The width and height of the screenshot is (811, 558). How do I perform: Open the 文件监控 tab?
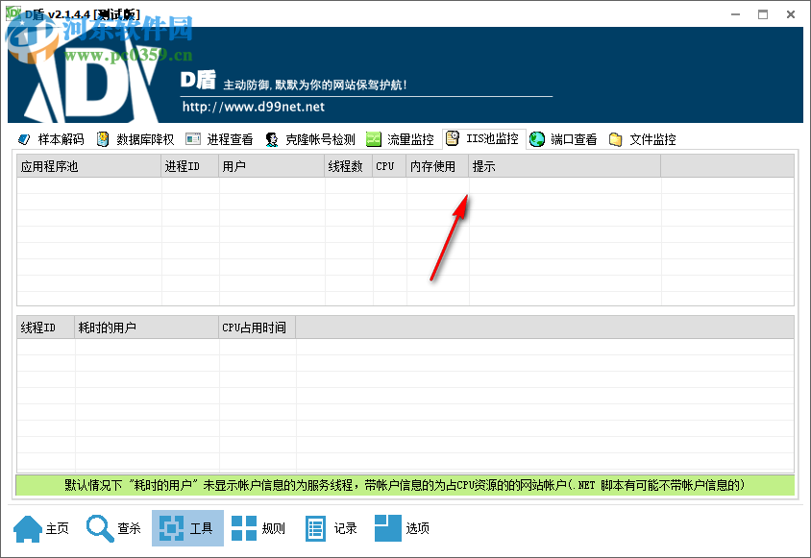(643, 139)
